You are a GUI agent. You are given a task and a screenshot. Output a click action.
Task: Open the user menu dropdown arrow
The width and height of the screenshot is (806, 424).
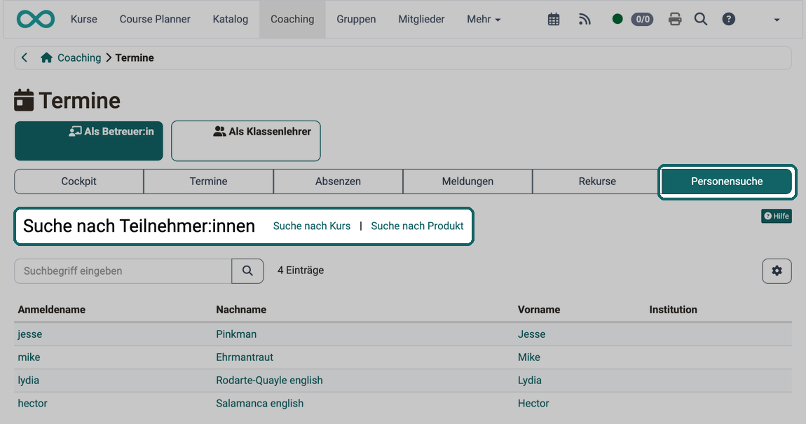pos(777,20)
